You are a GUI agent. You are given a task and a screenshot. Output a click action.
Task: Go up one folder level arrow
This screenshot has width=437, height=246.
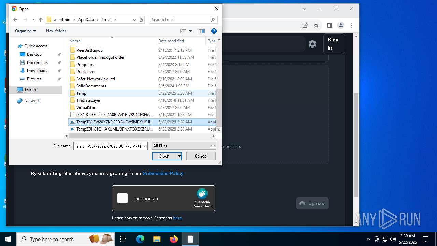coord(41,20)
